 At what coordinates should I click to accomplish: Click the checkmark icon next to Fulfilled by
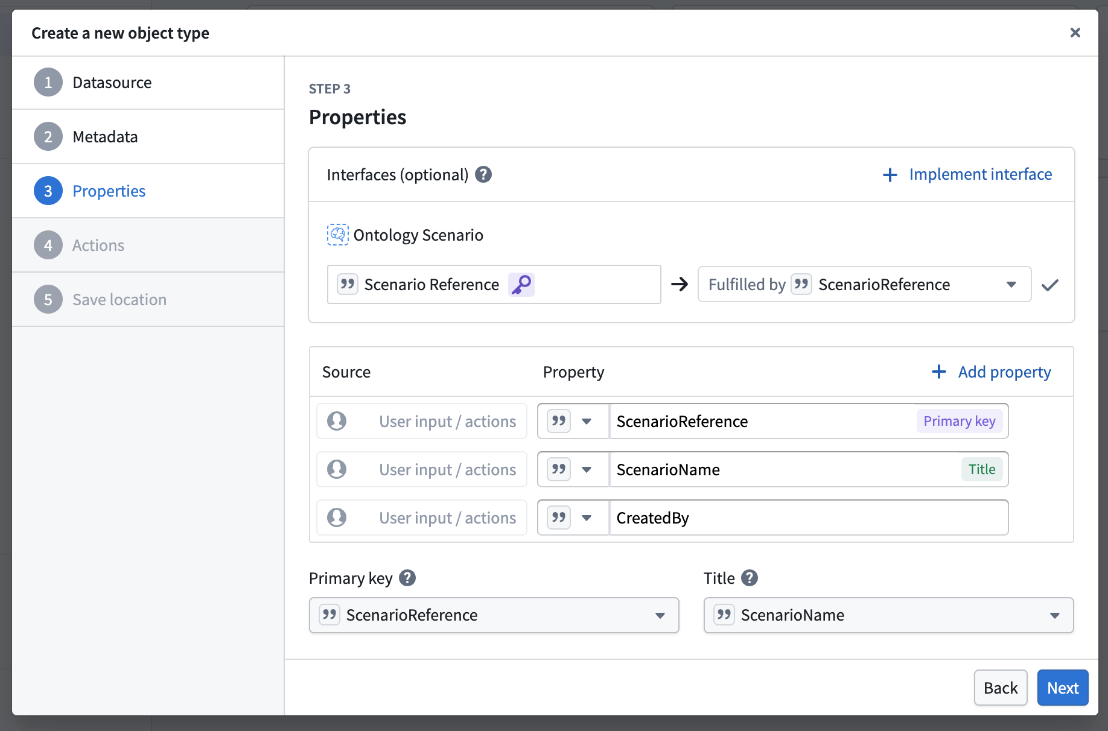point(1050,285)
